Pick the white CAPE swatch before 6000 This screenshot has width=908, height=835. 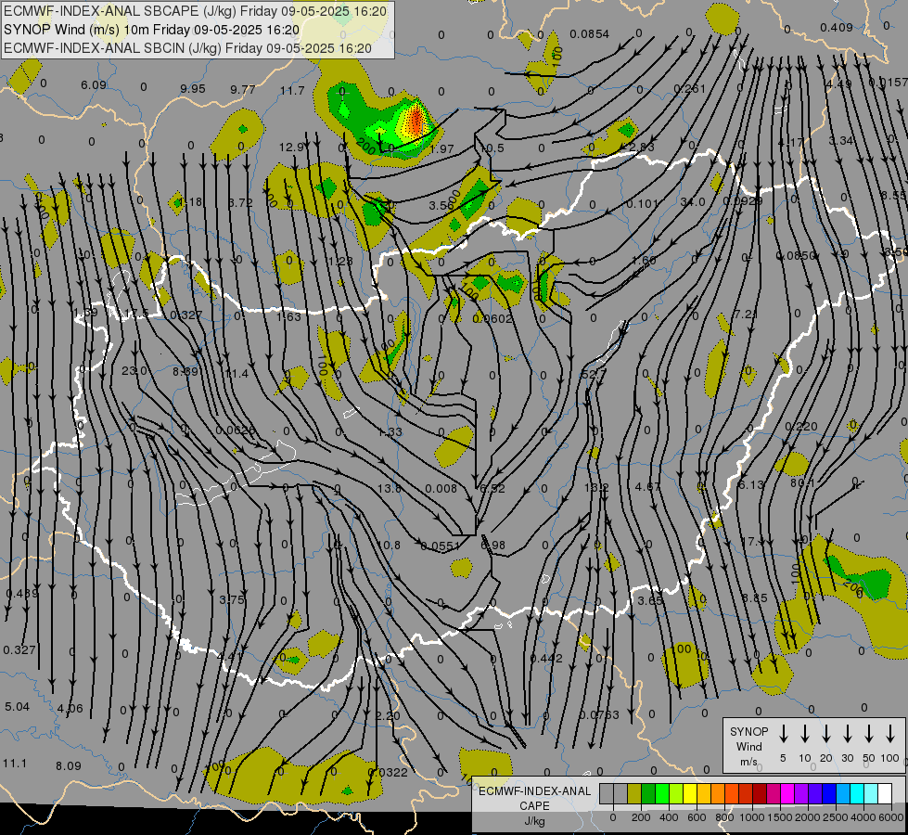click(885, 793)
